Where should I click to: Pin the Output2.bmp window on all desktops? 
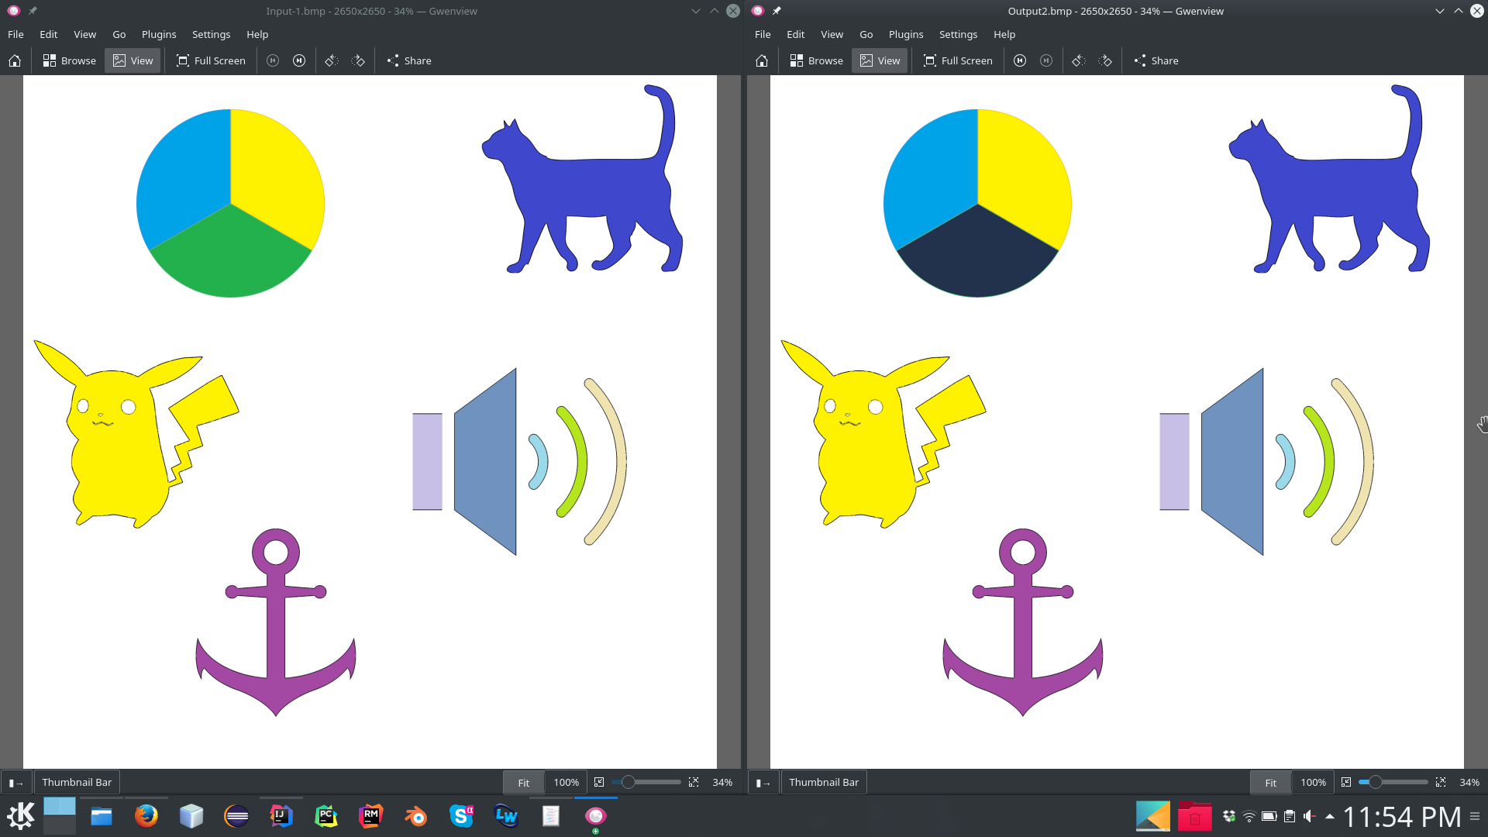tap(777, 11)
